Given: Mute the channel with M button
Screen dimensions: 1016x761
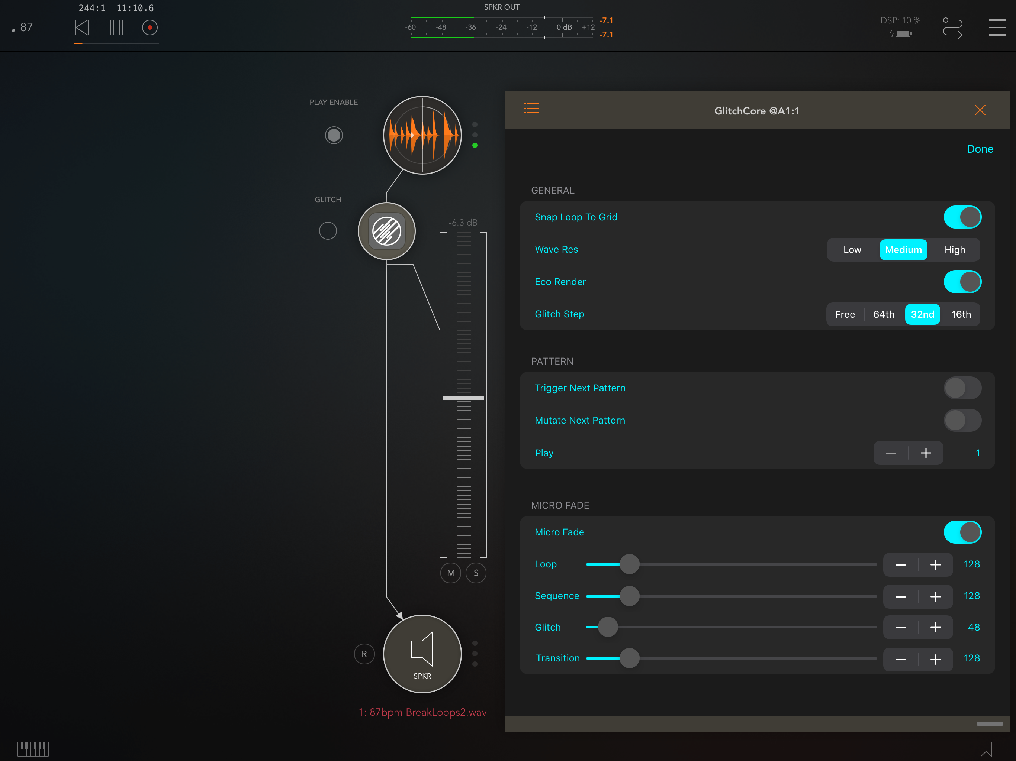Looking at the screenshot, I should click(x=451, y=573).
